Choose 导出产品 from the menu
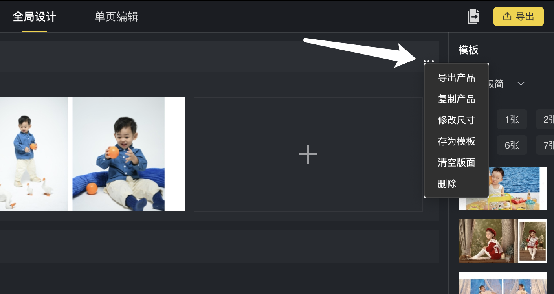 [x=457, y=77]
